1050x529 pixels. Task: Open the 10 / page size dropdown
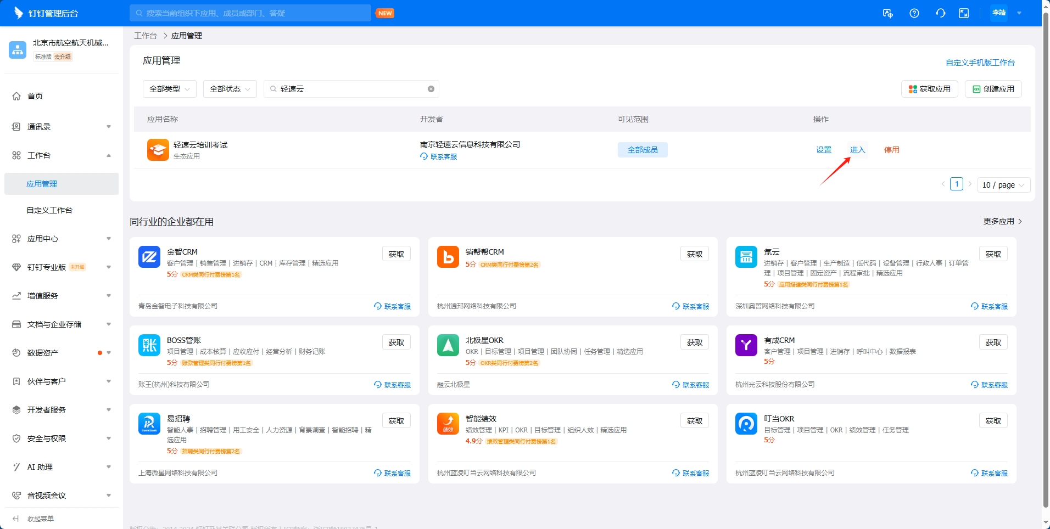[x=1004, y=185]
